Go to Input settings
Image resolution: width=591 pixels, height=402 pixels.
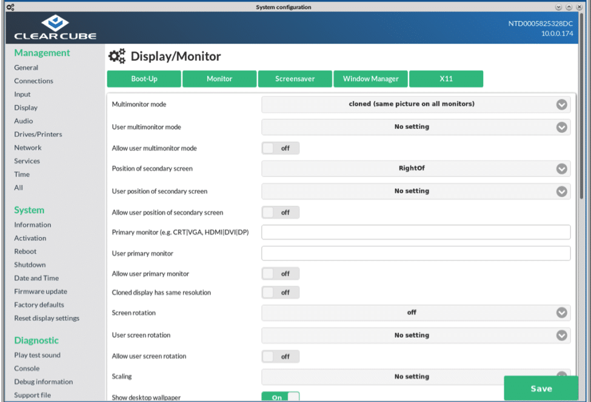coord(22,94)
